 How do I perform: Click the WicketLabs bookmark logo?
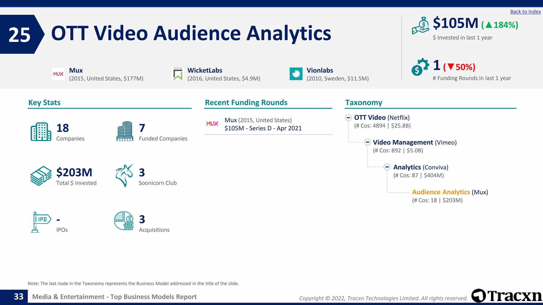click(177, 74)
